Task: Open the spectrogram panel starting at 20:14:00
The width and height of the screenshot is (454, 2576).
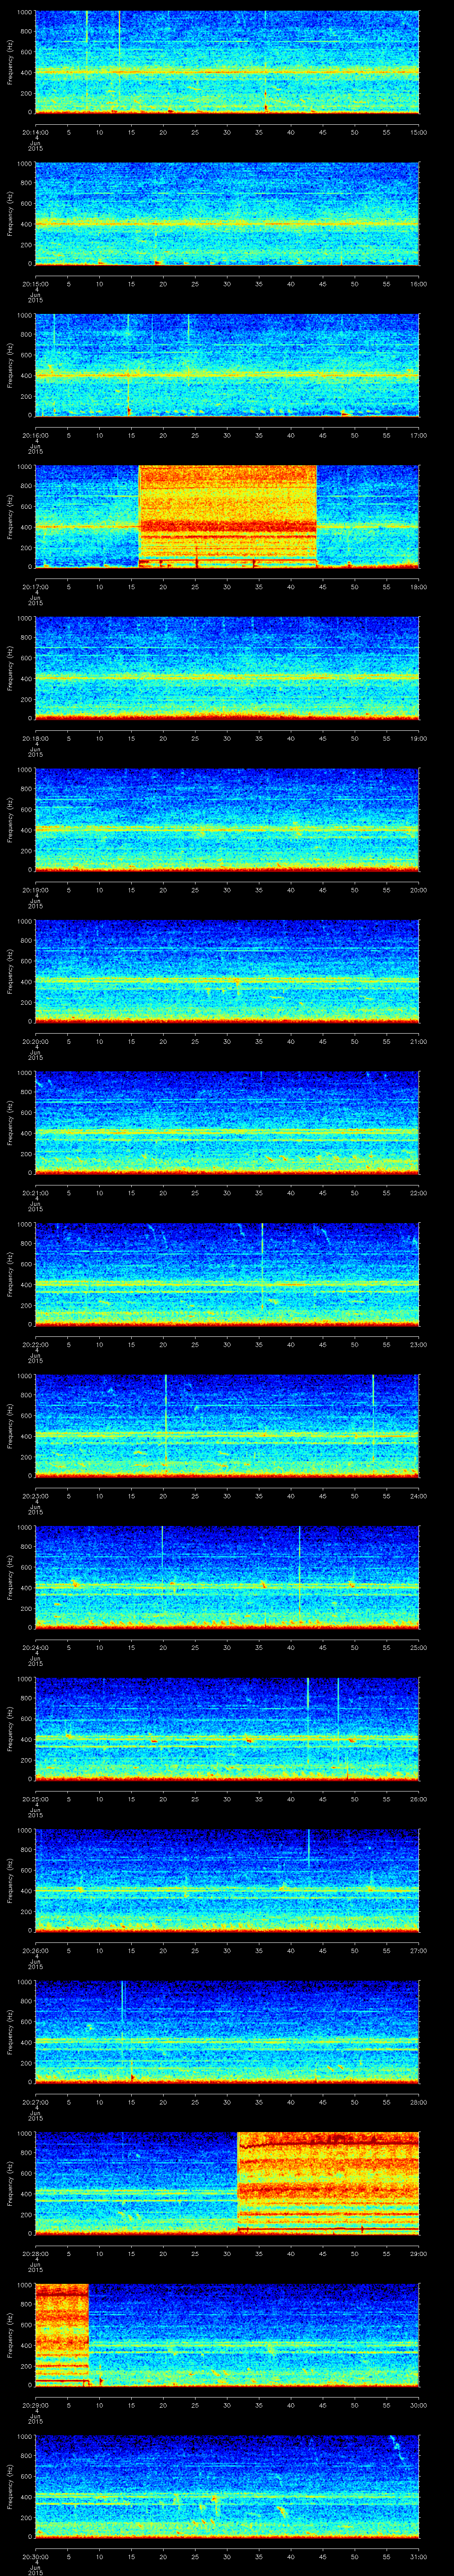Action: [227, 62]
